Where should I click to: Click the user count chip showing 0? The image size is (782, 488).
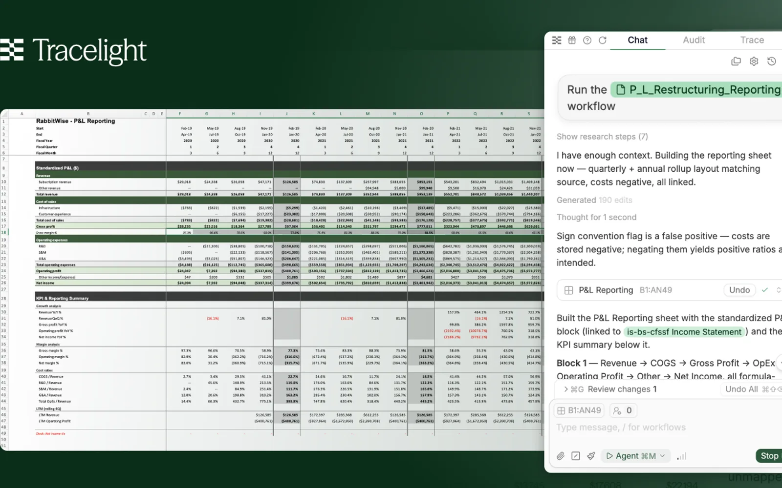[623, 410]
